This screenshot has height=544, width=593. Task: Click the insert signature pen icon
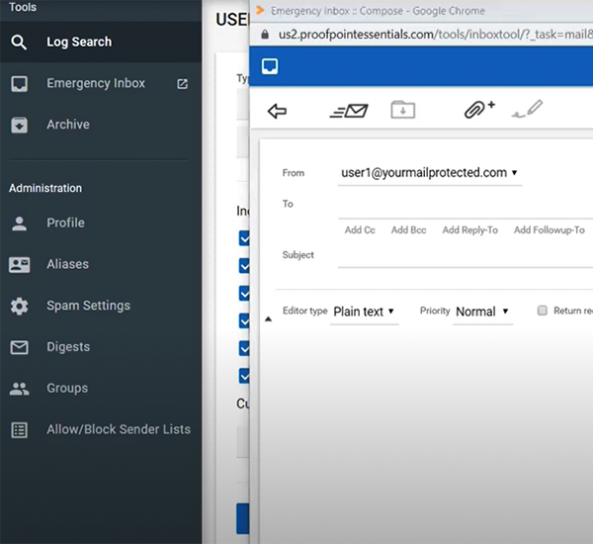click(x=527, y=109)
